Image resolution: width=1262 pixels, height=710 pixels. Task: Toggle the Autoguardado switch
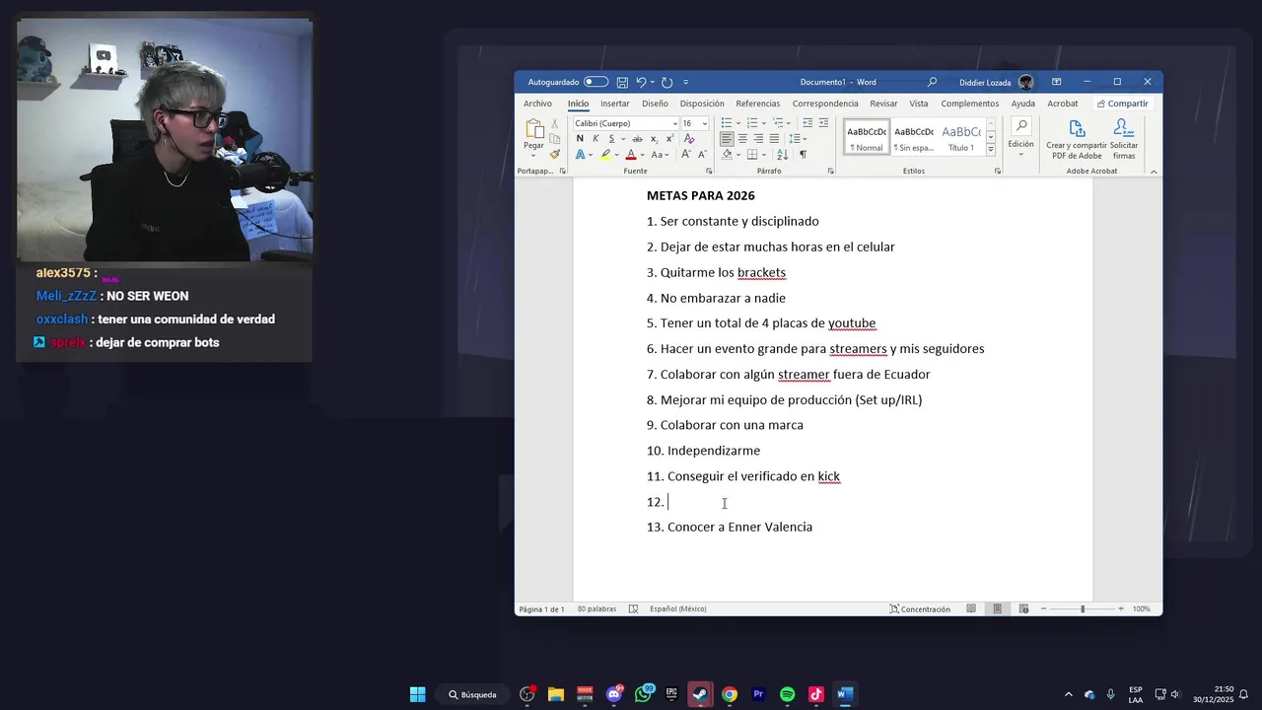coord(596,82)
